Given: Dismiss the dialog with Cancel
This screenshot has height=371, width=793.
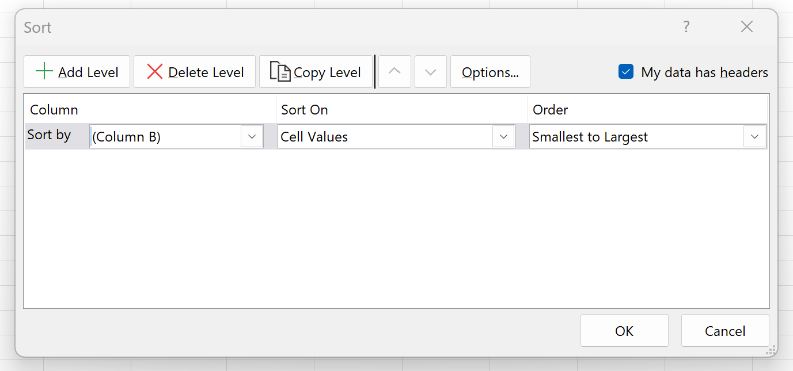Looking at the screenshot, I should coord(725,331).
